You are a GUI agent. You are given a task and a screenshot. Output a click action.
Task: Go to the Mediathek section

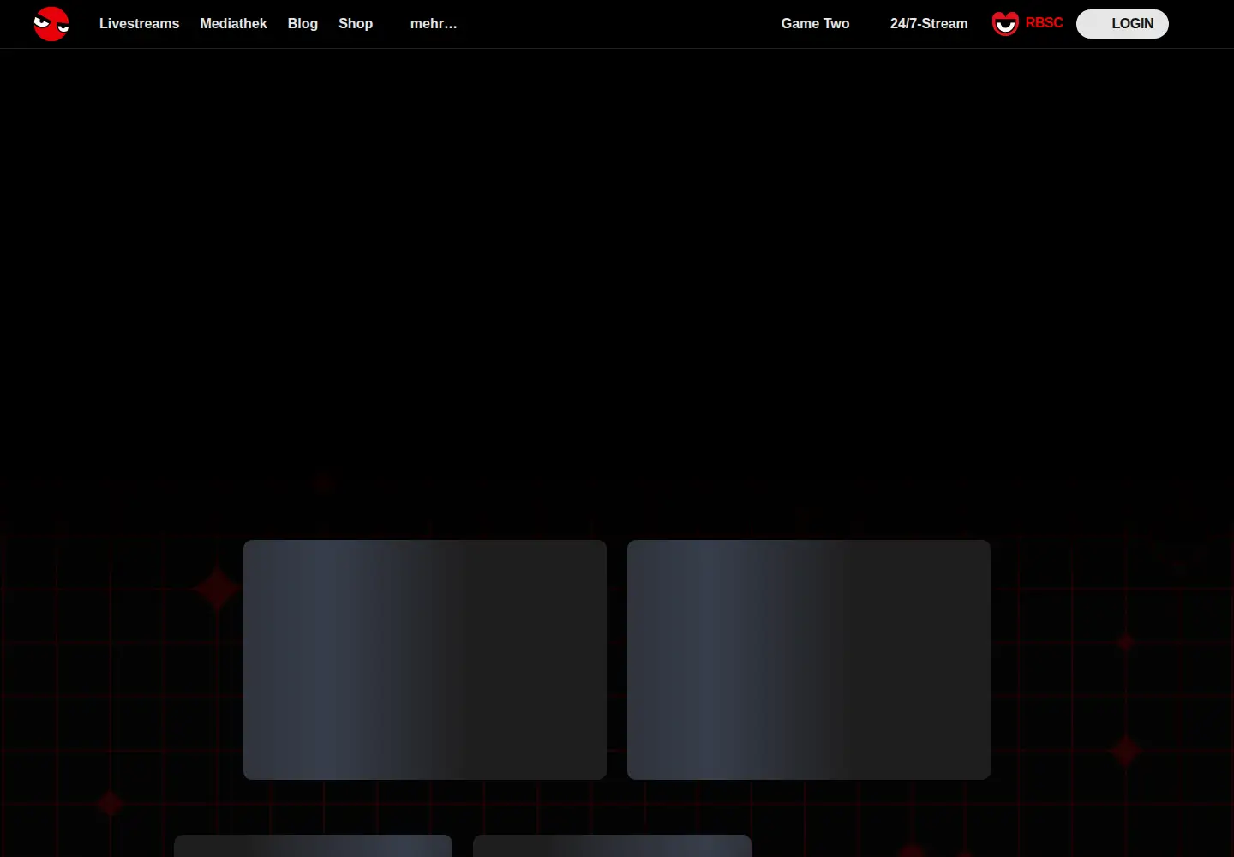[234, 24]
